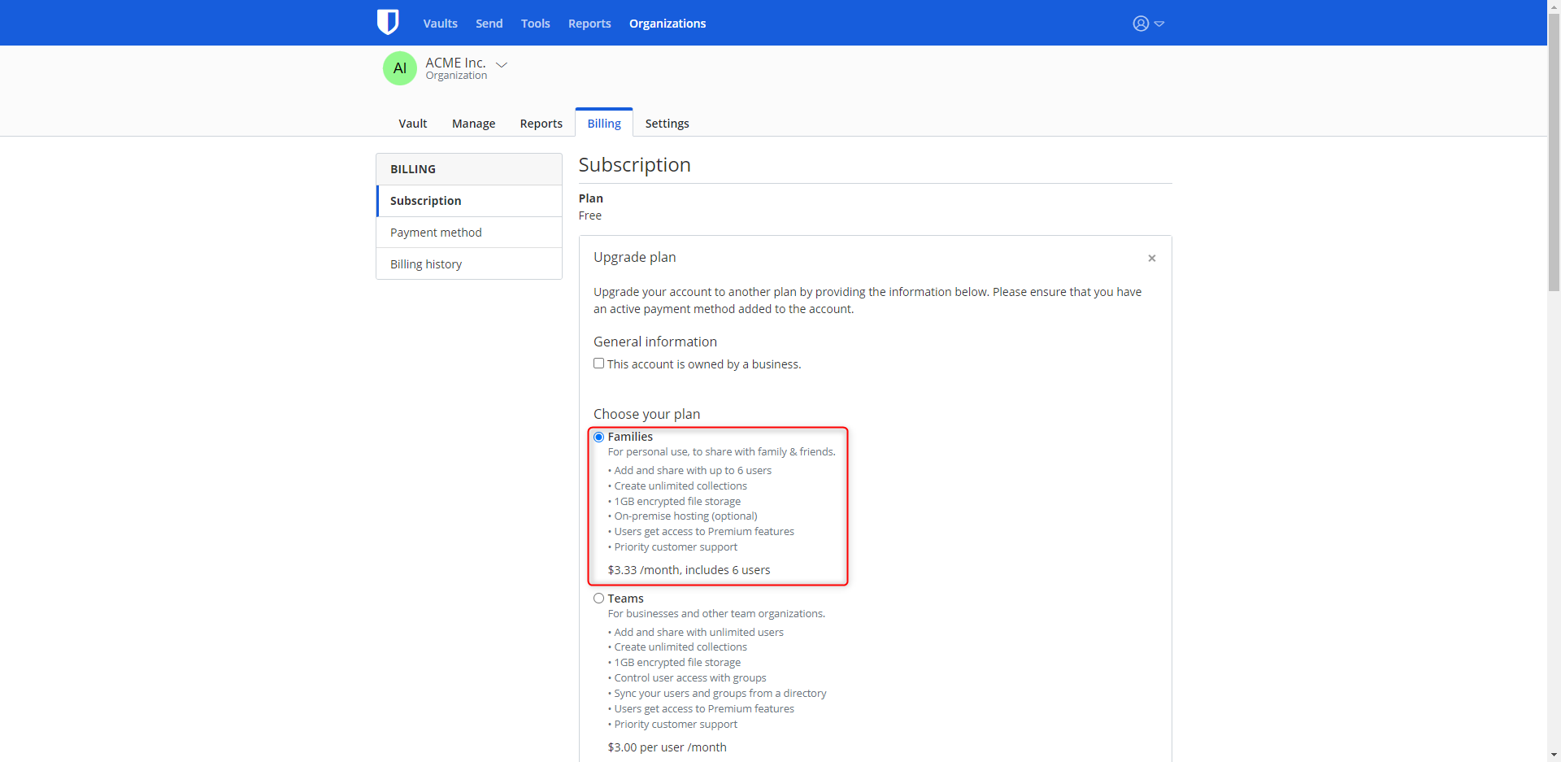Click the '$3.00 per user /month' price
This screenshot has width=1561, height=762.
pyautogui.click(x=667, y=747)
